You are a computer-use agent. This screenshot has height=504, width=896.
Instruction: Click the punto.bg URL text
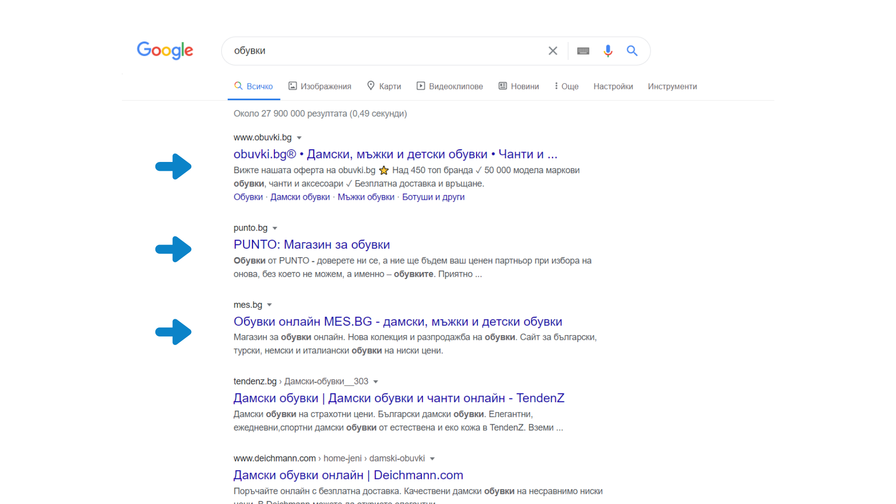click(251, 228)
